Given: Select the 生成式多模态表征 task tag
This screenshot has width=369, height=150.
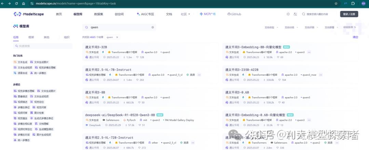Looking at the screenshot, I should click(42, 118).
